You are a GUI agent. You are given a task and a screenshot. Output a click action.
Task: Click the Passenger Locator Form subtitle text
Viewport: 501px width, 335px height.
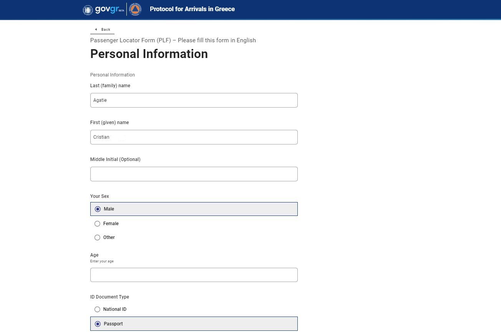pos(173,40)
